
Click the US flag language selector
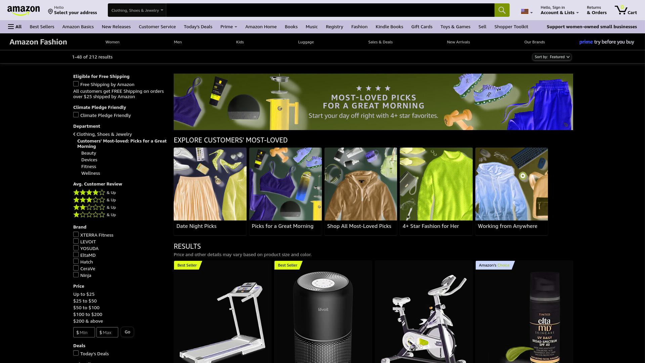pos(526,11)
